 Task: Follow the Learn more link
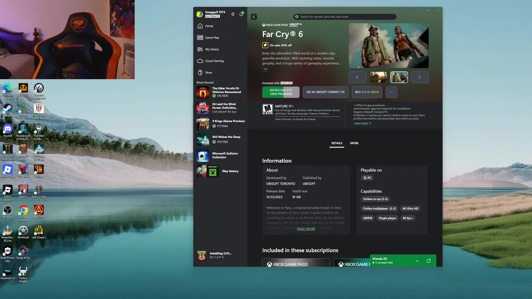tap(362, 123)
